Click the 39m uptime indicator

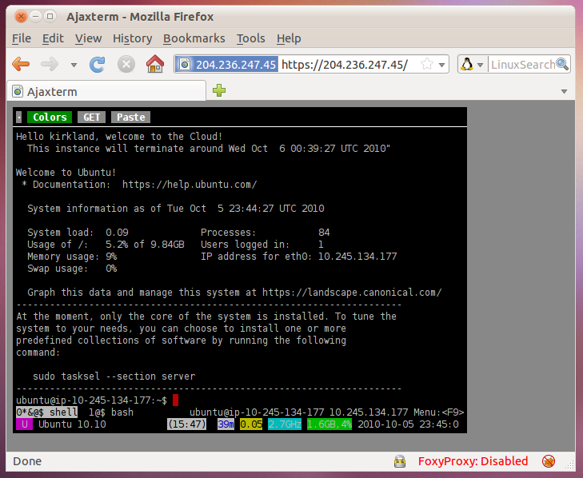pyautogui.click(x=226, y=424)
